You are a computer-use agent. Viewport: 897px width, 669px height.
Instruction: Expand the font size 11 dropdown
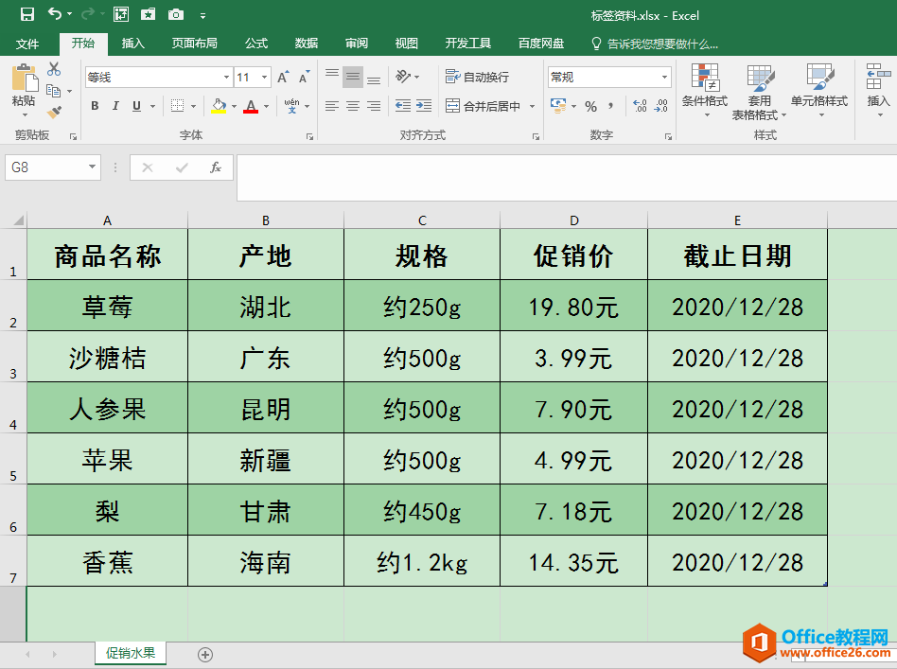[264, 77]
